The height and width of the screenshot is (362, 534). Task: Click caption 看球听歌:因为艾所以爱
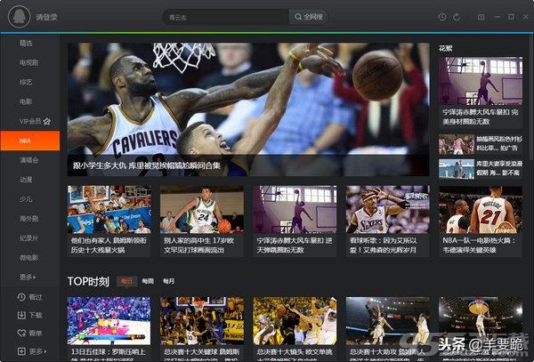pyautogui.click(x=383, y=245)
